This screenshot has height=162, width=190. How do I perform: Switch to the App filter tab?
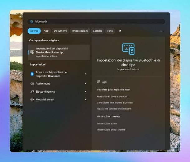click(46, 31)
